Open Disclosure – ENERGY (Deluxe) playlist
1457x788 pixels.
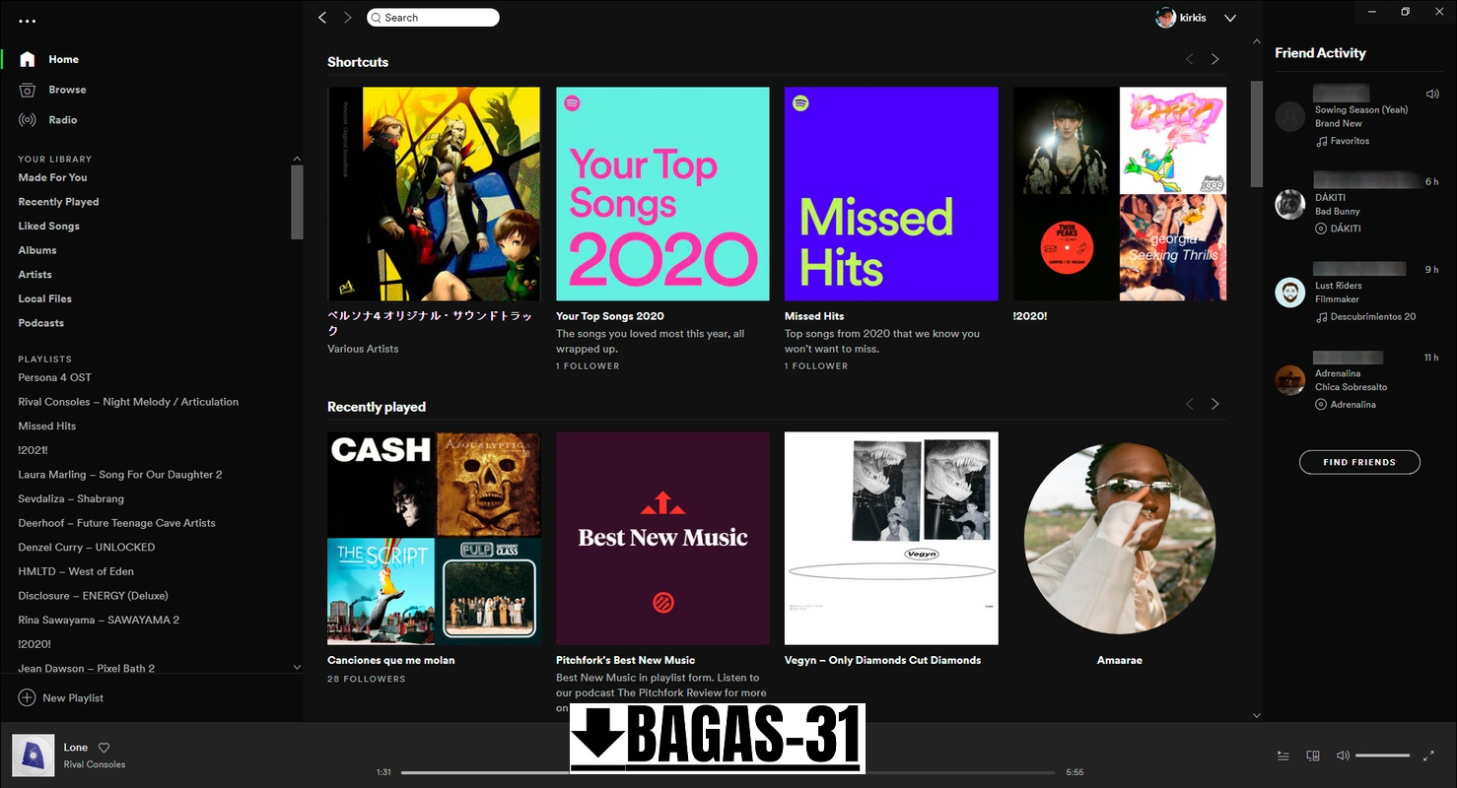(x=93, y=596)
